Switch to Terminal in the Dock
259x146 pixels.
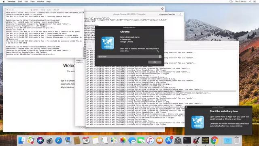[187, 141]
